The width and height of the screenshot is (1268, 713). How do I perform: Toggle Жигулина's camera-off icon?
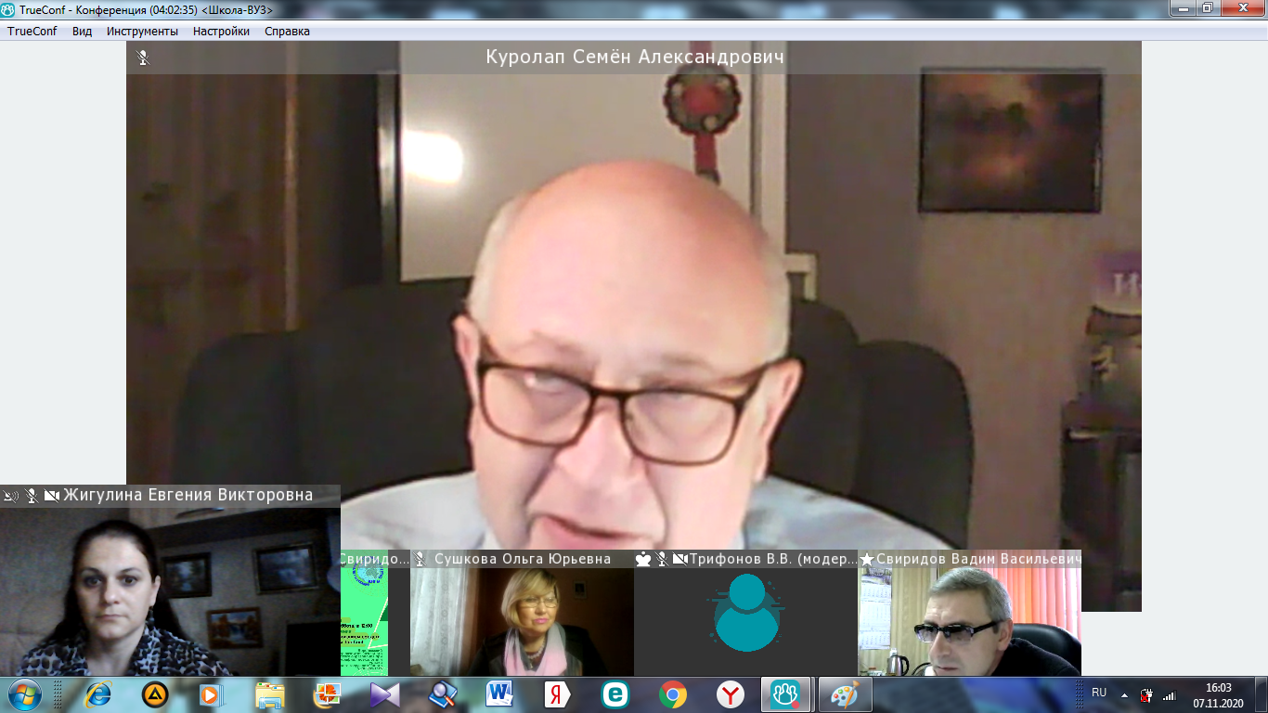pos(51,496)
